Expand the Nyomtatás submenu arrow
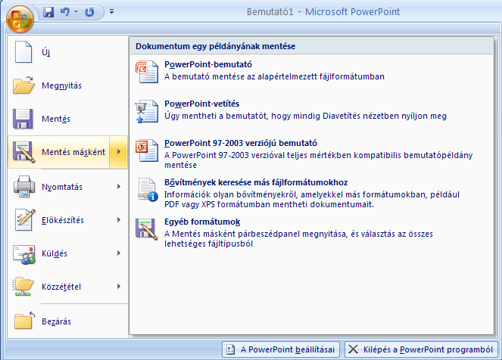The width and height of the screenshot is (502, 360). point(119,187)
